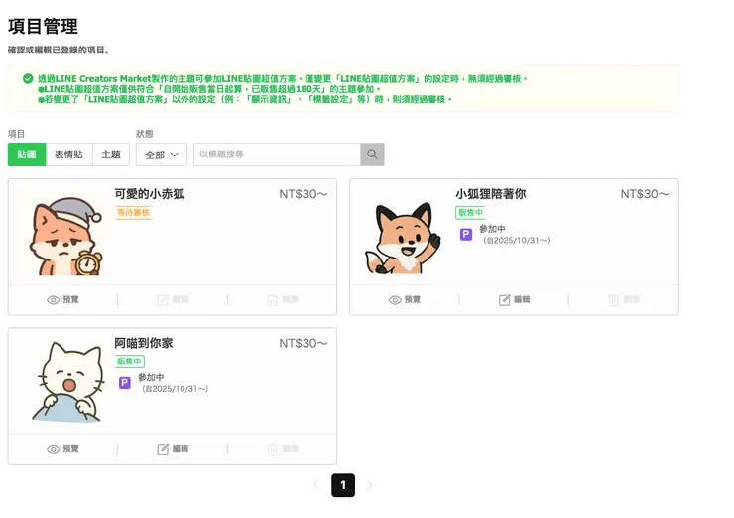Click the trash 刪除 button for 阿喵到你家
734x518 pixels.
[283, 449]
